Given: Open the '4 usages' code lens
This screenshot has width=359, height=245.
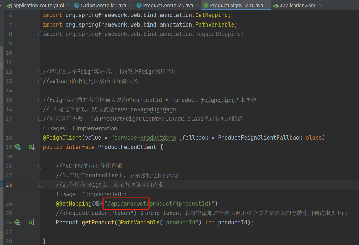Looking at the screenshot, I should click(54, 128).
